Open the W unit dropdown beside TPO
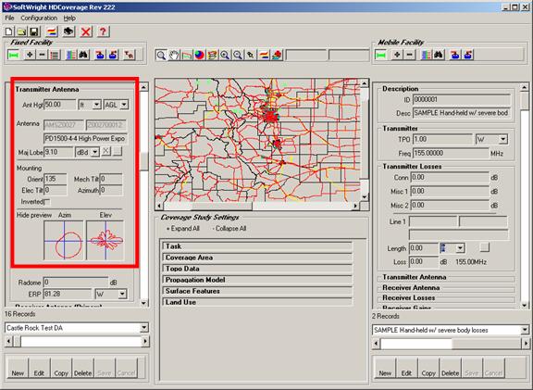Screen dimensions: 533x390 pyautogui.click(x=502, y=139)
